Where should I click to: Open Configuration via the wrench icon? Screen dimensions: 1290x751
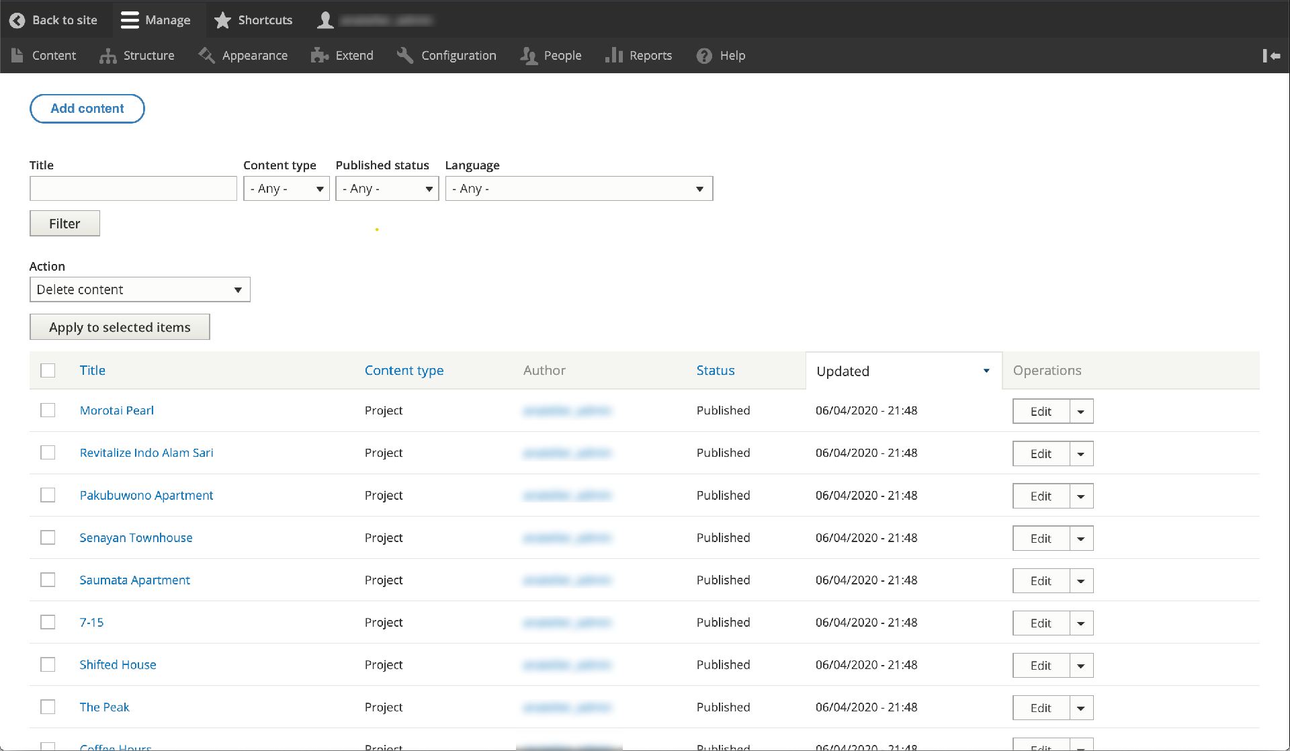click(x=404, y=56)
